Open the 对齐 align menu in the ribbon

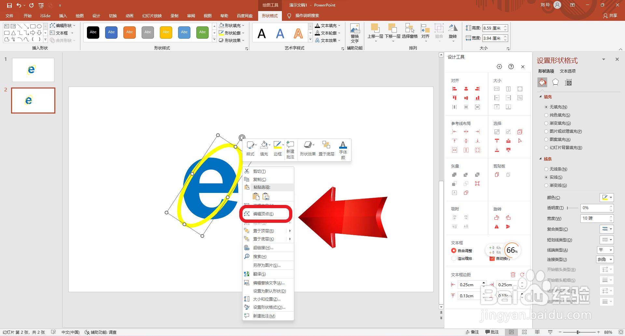pyautogui.click(x=425, y=33)
